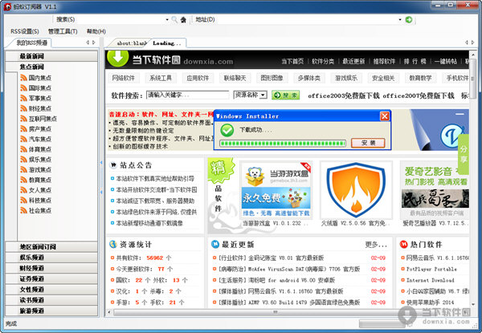Viewport: 482px width, 333px height.
Task: Click the RSS icon beside 房产焦点
Action: (x=23, y=129)
